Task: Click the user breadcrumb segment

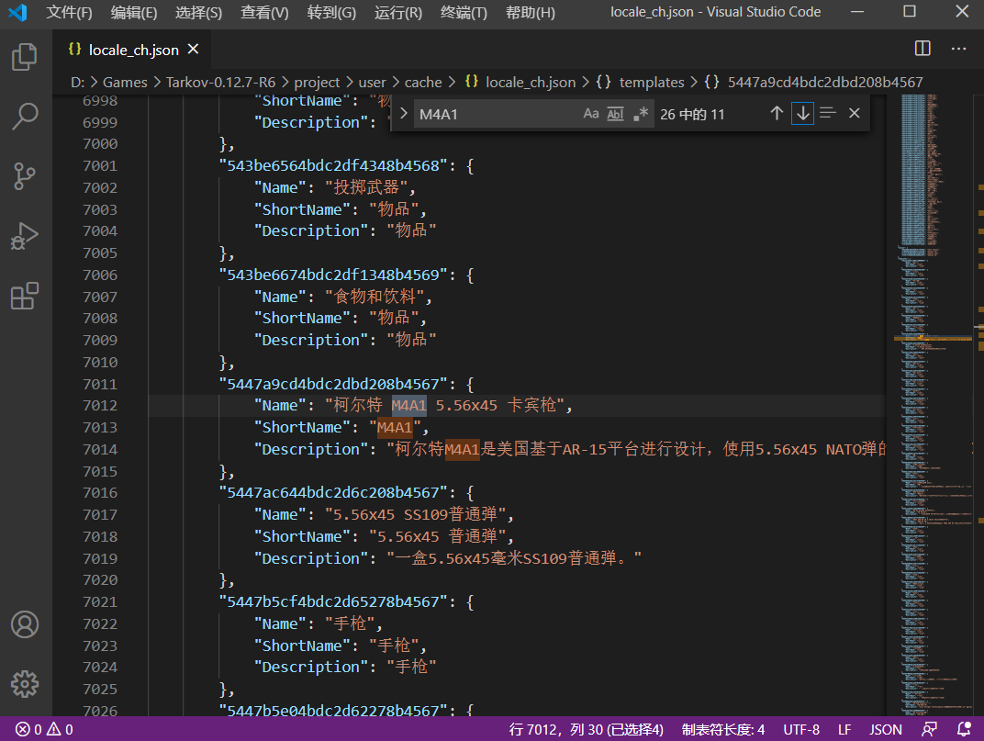Action: 372,83
